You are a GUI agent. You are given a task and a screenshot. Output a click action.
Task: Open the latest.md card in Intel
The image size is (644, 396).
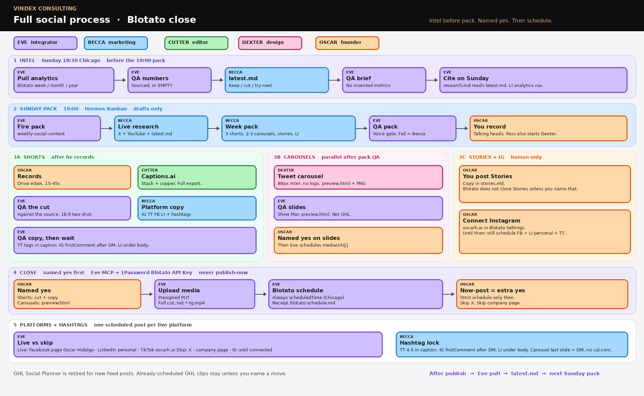point(277,80)
